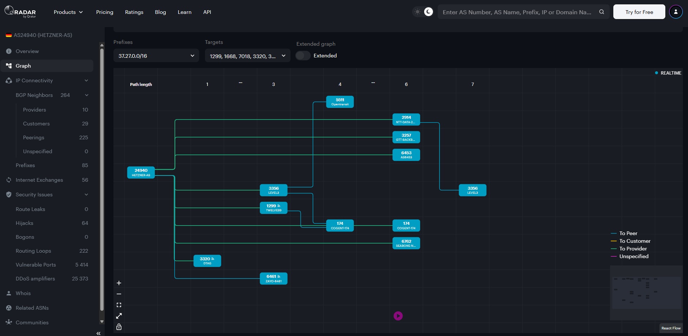Click the fit view icon
Image resolution: width=688 pixels, height=336 pixels.
tap(119, 305)
